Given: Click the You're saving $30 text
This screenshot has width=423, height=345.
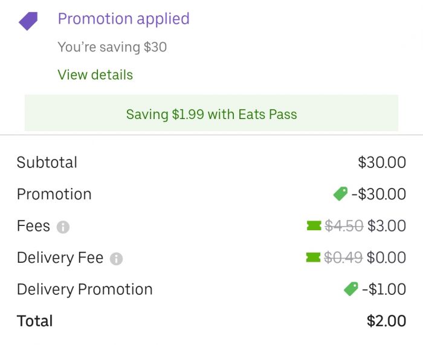Looking at the screenshot, I should coord(112,47).
